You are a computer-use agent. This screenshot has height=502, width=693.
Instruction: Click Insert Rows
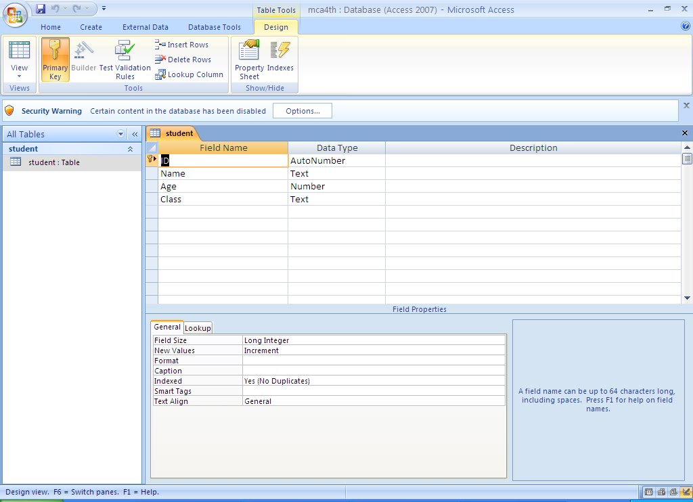[x=181, y=45]
